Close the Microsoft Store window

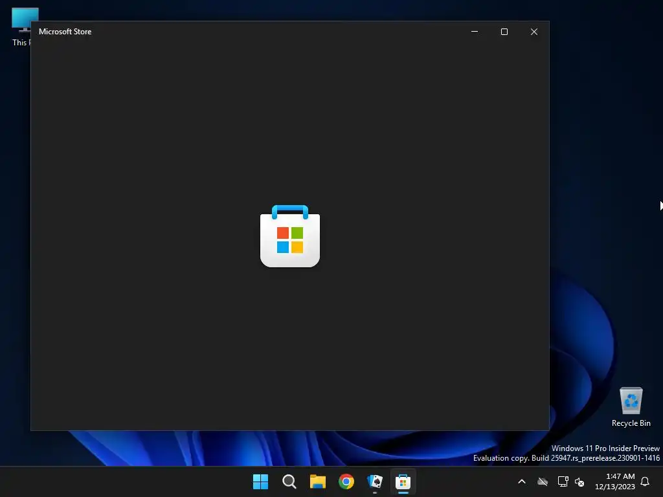[x=534, y=32]
